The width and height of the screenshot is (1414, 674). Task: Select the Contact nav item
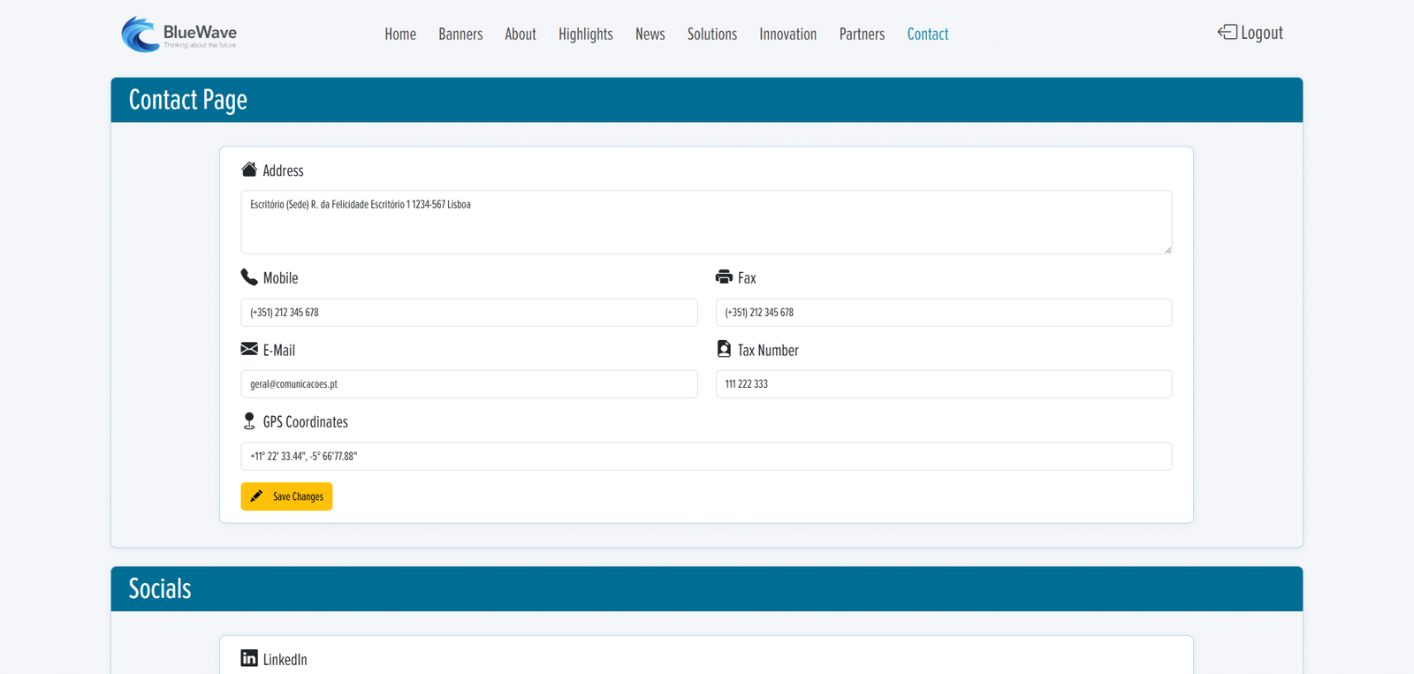point(928,34)
